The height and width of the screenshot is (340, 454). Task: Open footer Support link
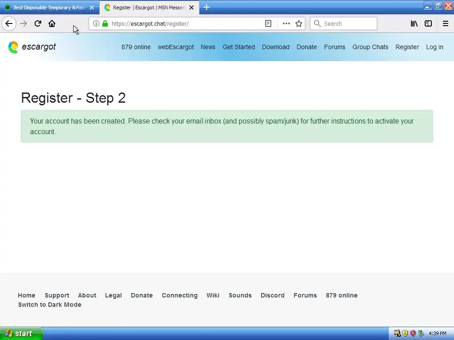pos(57,295)
